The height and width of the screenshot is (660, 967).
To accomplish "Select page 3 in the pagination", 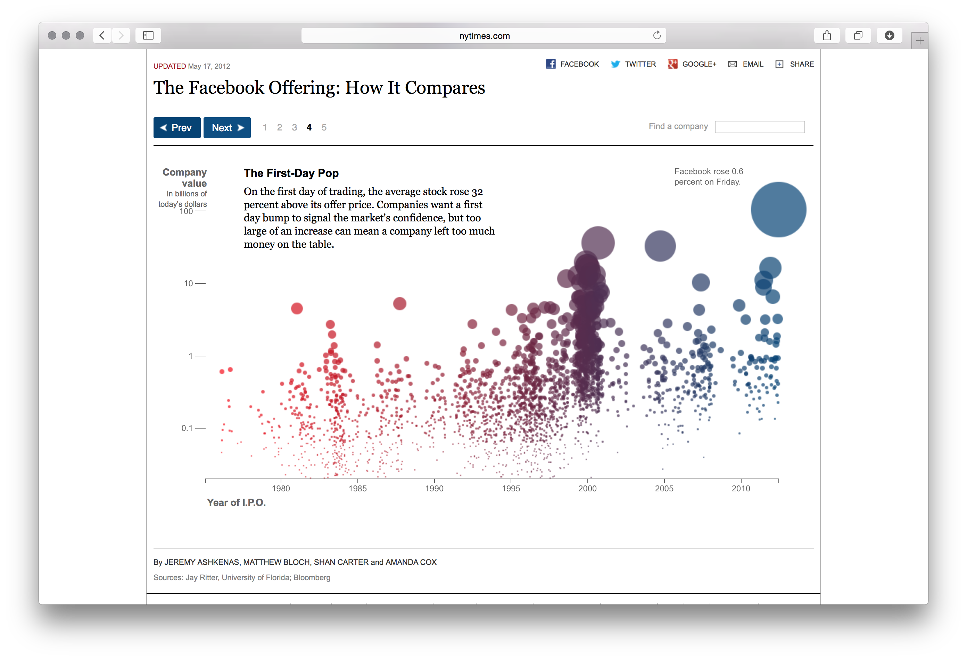I will pyautogui.click(x=294, y=128).
